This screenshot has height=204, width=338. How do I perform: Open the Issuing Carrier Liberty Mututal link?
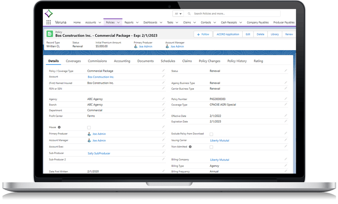[x=219, y=141]
